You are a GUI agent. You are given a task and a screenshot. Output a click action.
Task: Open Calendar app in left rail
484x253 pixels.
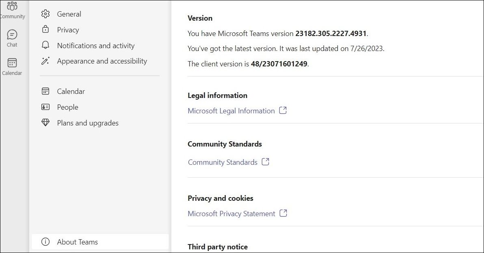12,63
